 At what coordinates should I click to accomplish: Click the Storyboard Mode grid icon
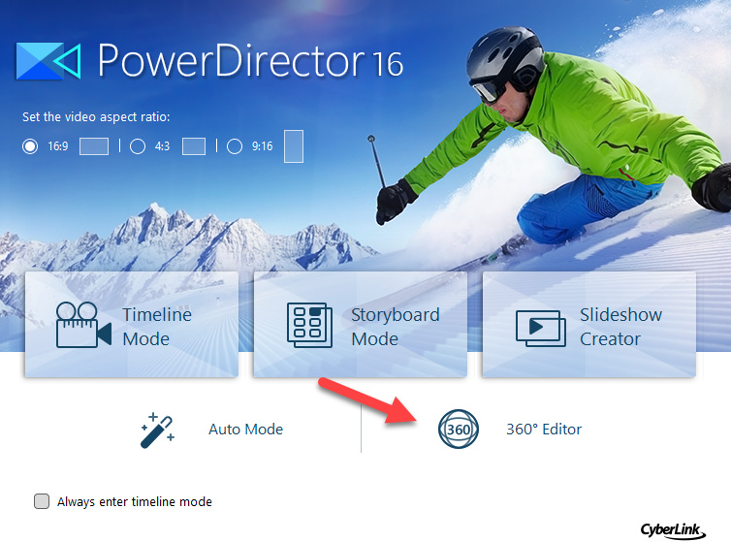309,325
